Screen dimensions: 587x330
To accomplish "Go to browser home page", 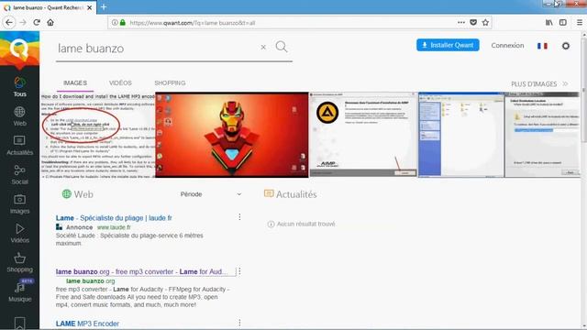I will (x=50, y=22).
